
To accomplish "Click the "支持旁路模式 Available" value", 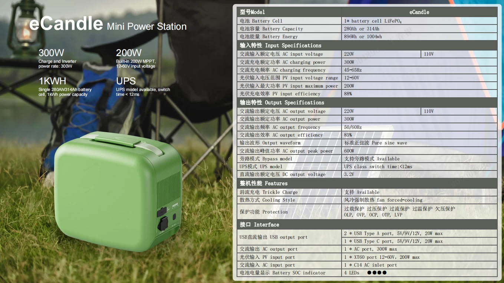I will 372,159.
